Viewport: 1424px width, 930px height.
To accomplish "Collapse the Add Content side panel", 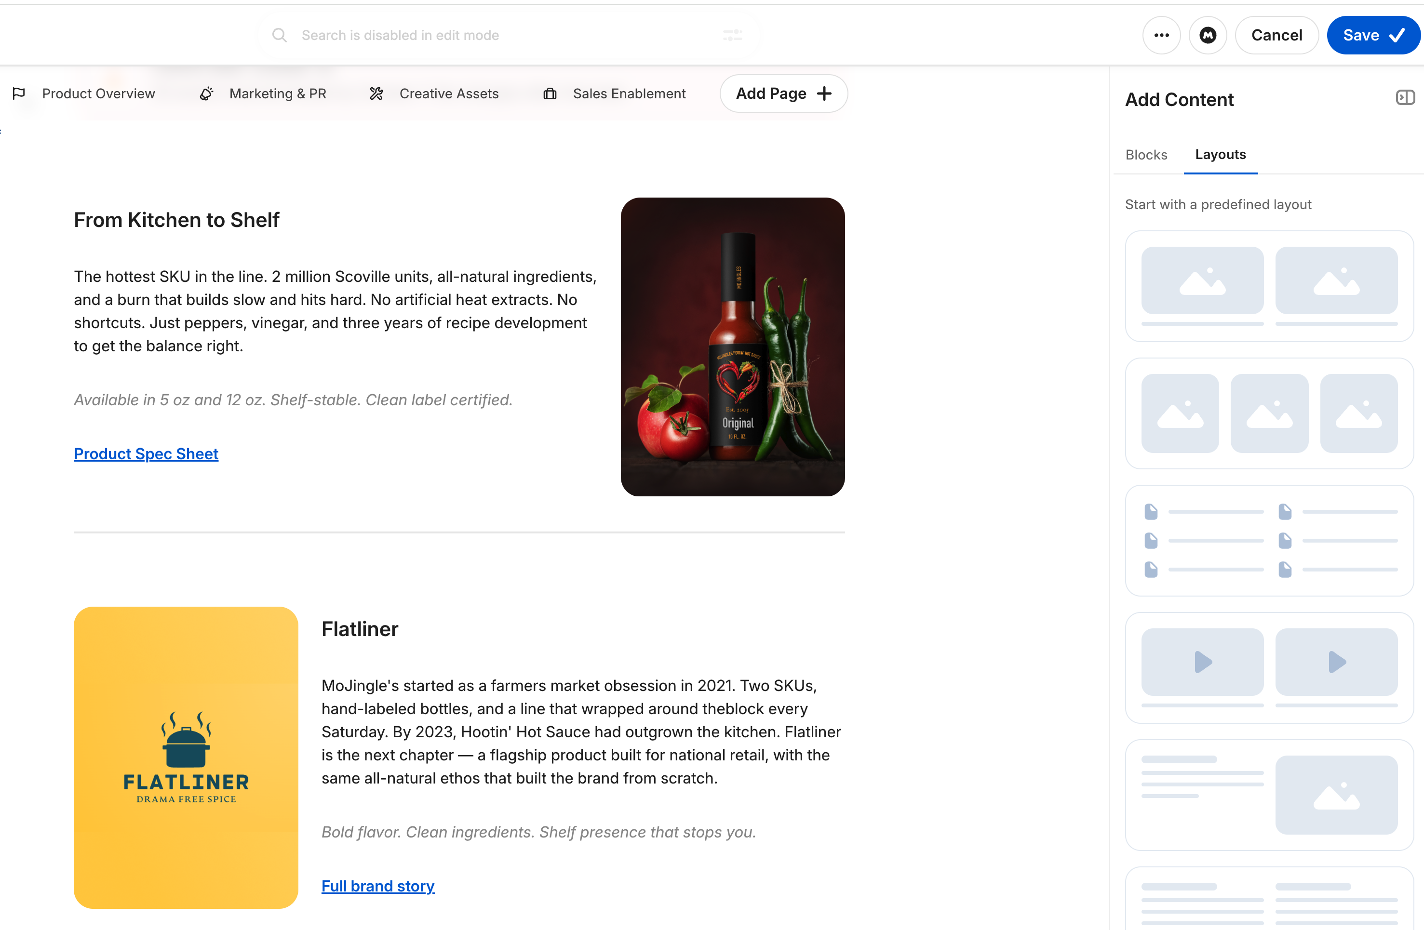I will (x=1405, y=97).
